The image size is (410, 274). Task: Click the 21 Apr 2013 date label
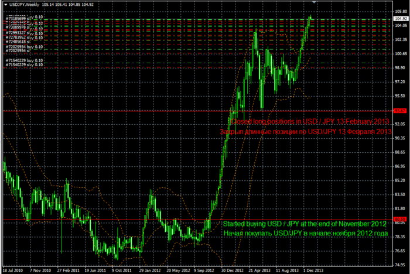(x=259, y=270)
